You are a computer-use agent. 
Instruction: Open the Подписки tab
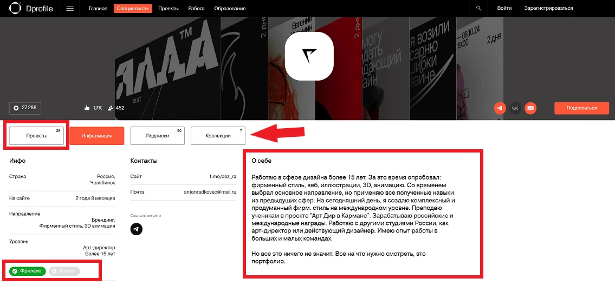(157, 136)
